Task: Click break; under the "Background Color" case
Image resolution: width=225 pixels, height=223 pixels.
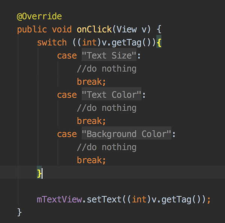Action: coord(91,160)
